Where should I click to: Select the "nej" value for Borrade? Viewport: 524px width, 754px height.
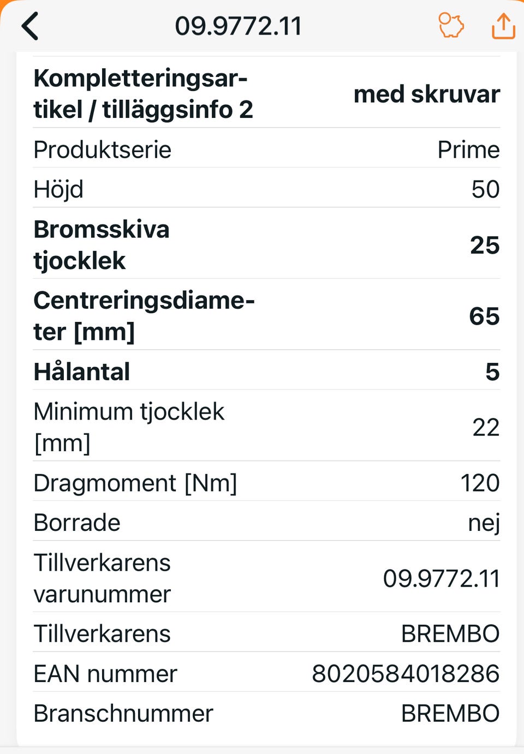click(x=484, y=523)
